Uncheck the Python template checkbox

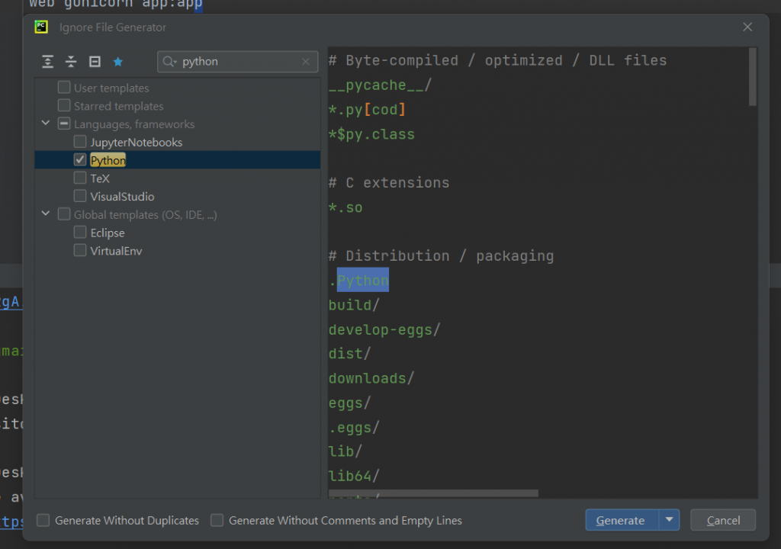click(79, 160)
